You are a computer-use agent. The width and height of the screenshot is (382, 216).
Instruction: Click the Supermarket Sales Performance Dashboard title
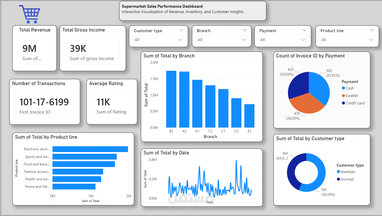pyautogui.click(x=162, y=6)
